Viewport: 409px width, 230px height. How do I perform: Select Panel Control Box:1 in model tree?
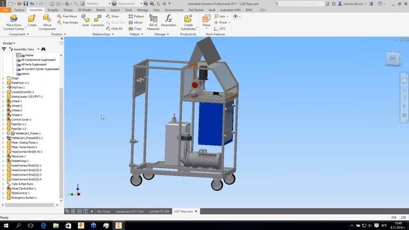[24, 188]
